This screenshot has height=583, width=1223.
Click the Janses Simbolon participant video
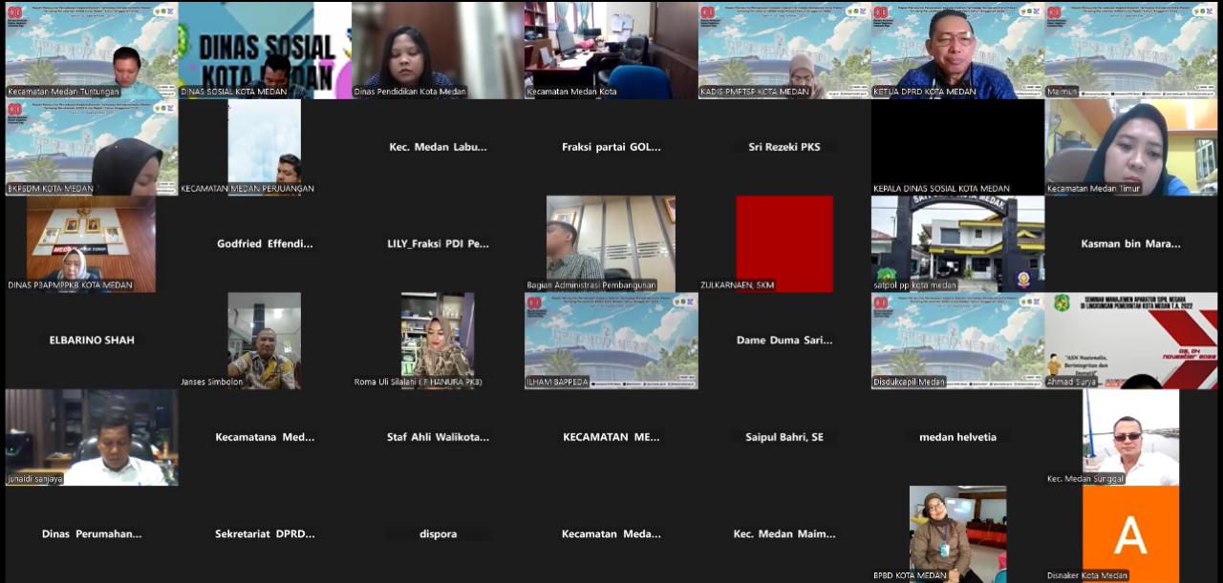(x=265, y=341)
